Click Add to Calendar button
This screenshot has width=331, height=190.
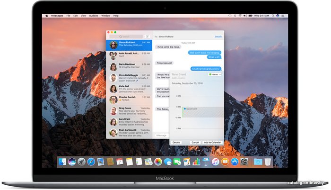point(212,143)
